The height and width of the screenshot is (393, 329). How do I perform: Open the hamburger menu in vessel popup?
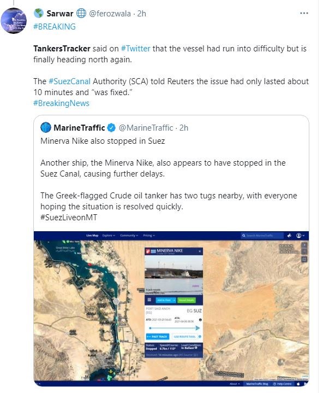tap(149, 300)
